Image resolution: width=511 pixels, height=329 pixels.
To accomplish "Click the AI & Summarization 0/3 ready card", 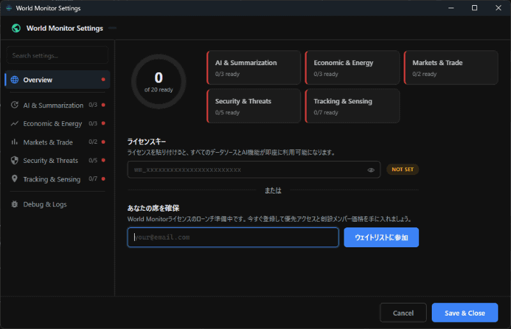I will (x=254, y=68).
